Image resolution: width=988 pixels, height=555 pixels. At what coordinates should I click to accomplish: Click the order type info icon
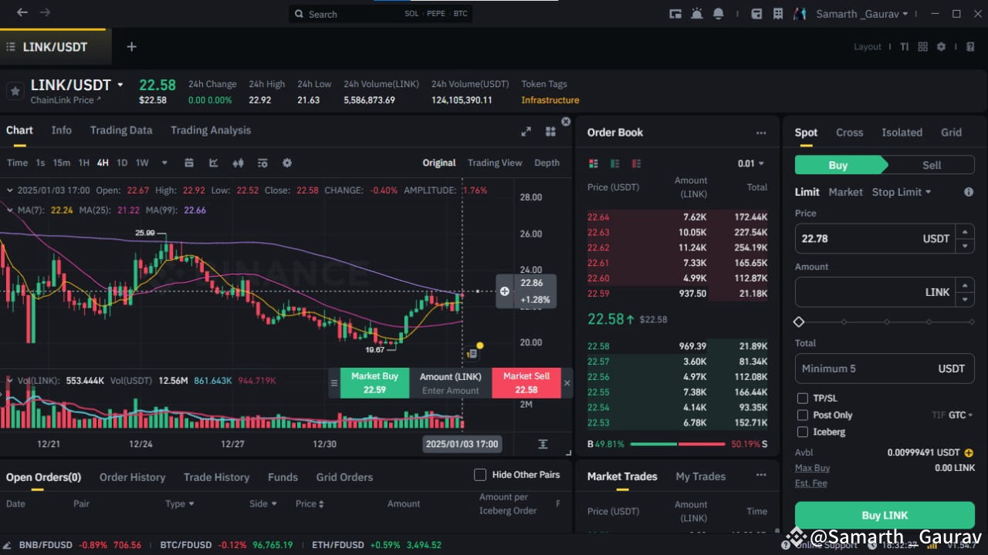click(x=969, y=192)
